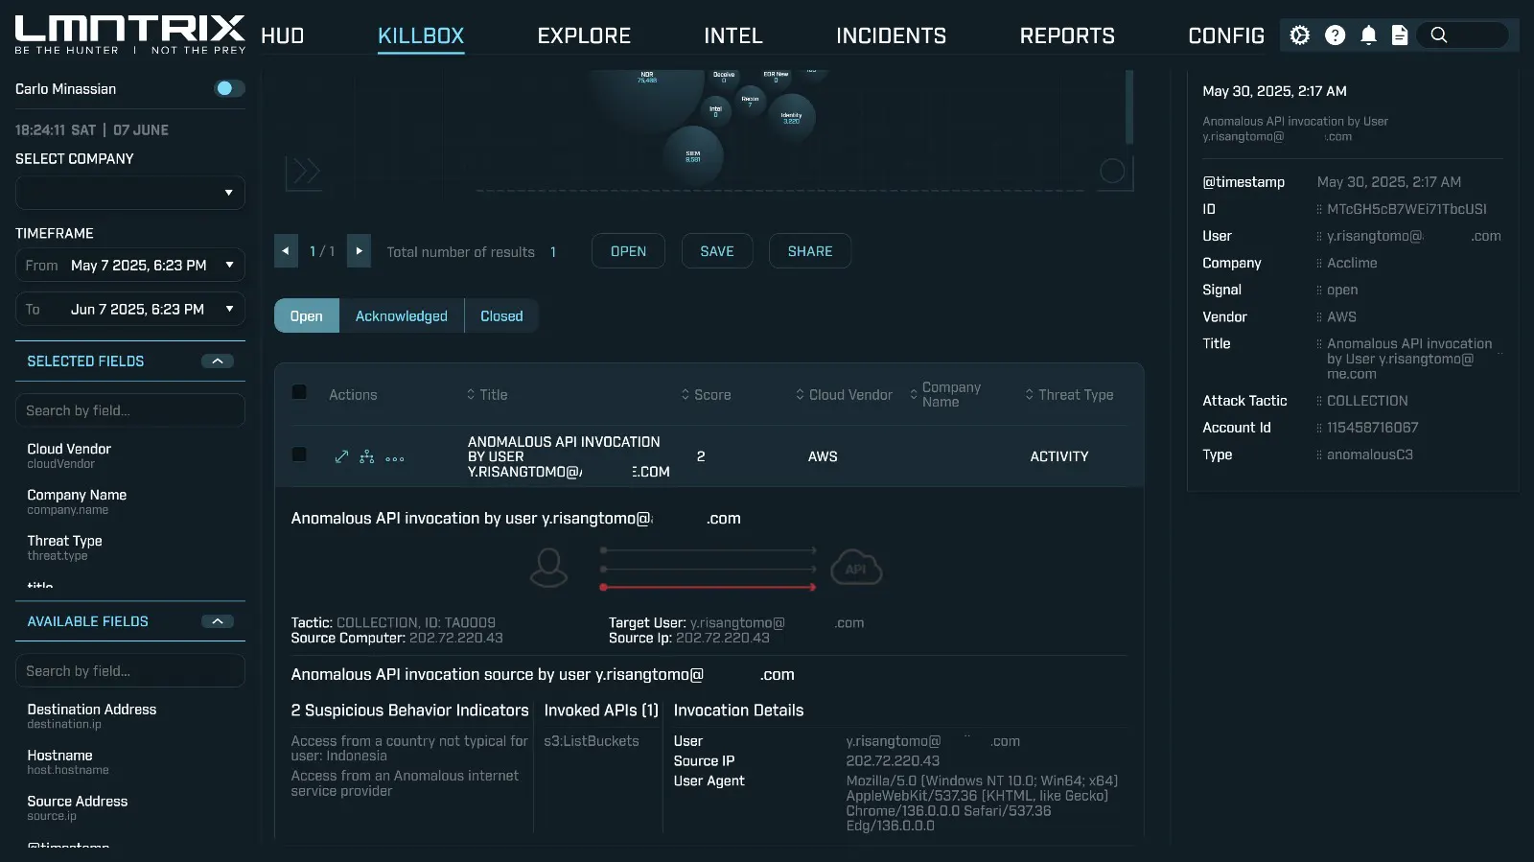This screenshot has width=1534, height=862.
Task: Click the API cloud icon in diagram
Action: point(856,568)
